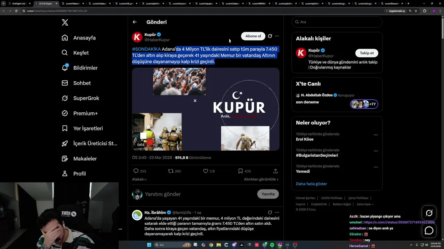Expand the Alakalı sort dropdown
The height and width of the screenshot is (249, 444).
[x=139, y=179]
